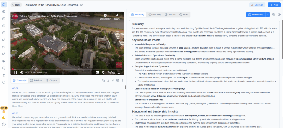Click the 'Key Discussion Points' heading
The width and height of the screenshot is (283, 128).
(146, 40)
